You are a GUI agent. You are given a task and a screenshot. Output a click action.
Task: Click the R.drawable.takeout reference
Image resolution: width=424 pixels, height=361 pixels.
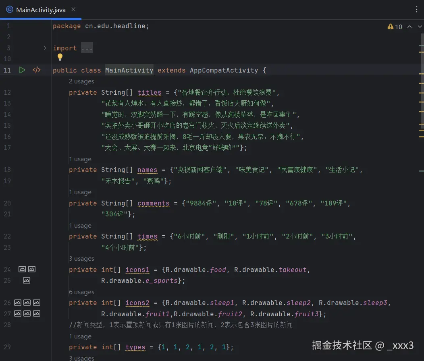[270, 270]
